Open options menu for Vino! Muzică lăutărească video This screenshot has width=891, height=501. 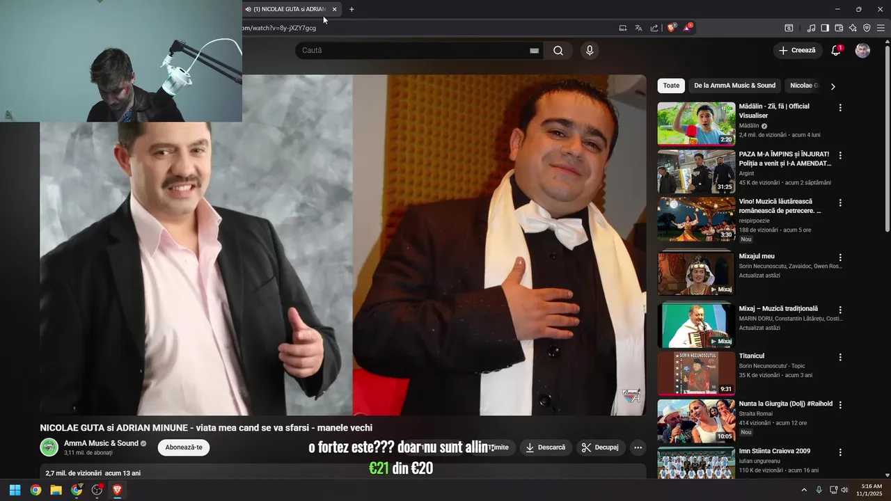tap(840, 202)
